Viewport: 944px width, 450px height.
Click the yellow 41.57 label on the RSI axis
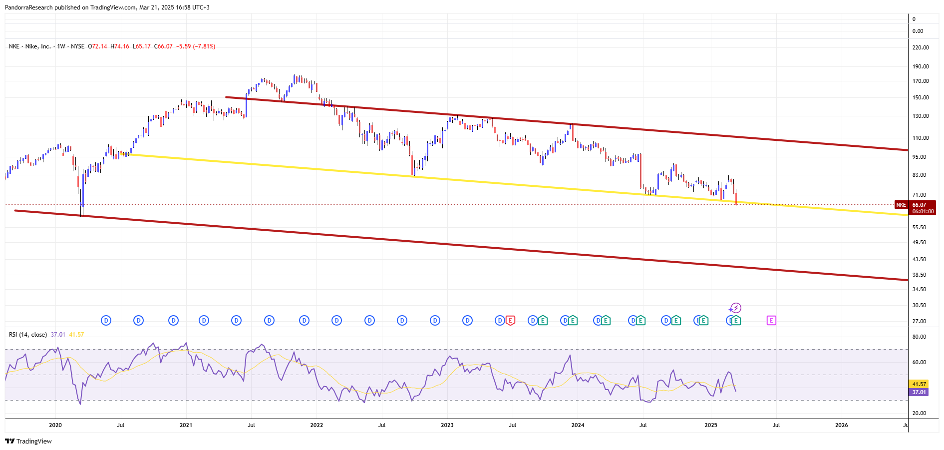(x=919, y=384)
